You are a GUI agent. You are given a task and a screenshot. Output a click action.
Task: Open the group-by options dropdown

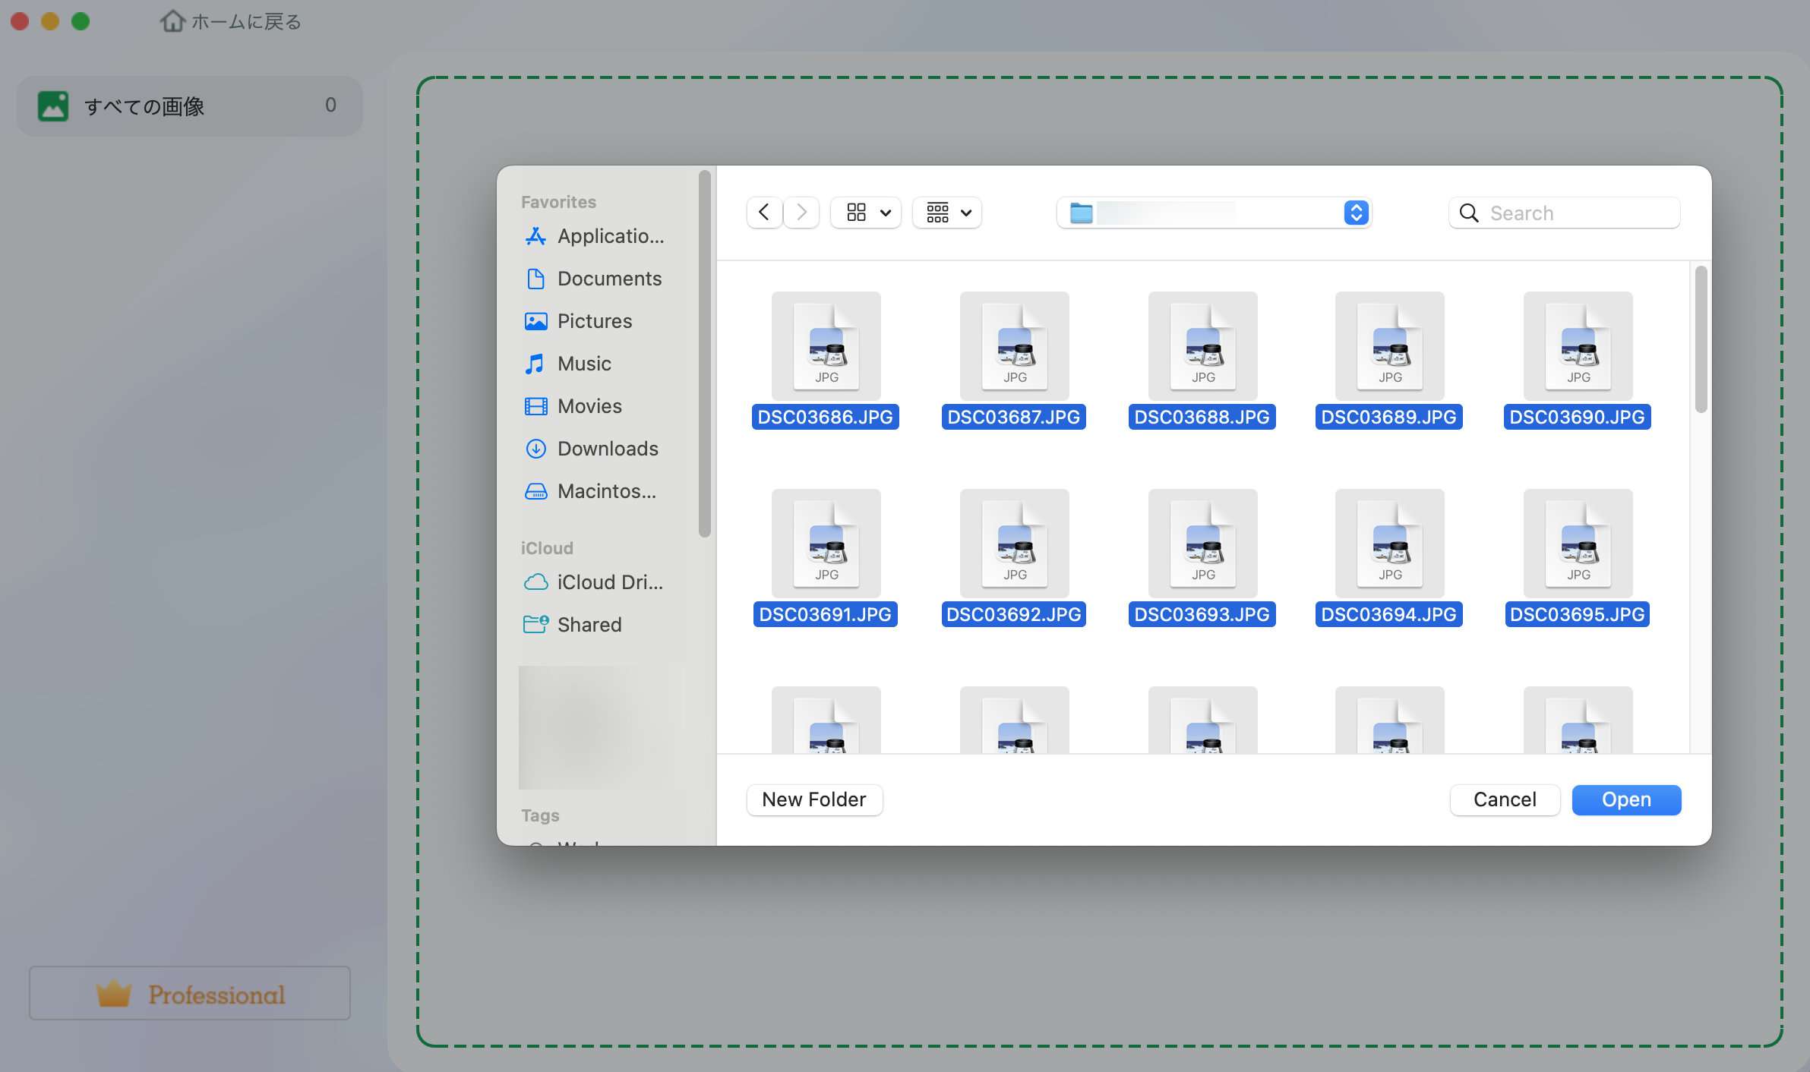pyautogui.click(x=947, y=213)
